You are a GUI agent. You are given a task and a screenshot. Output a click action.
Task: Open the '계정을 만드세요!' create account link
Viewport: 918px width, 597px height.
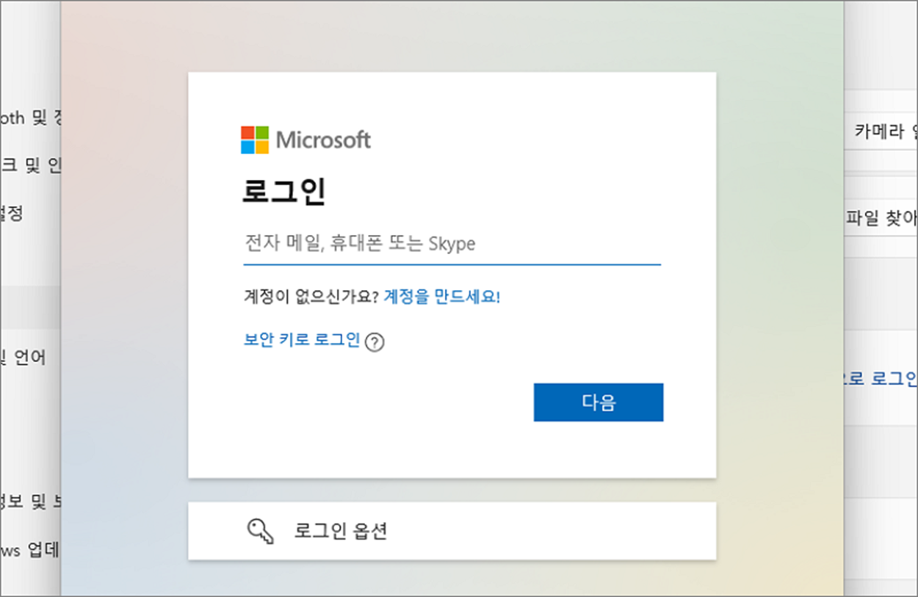coord(442,297)
